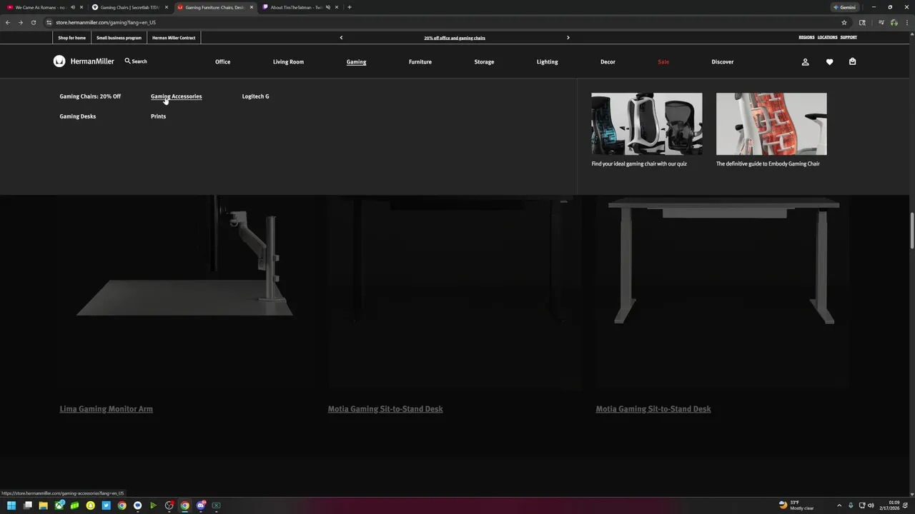Open Xbox app from taskbar
This screenshot has width=915, height=514.
59,505
